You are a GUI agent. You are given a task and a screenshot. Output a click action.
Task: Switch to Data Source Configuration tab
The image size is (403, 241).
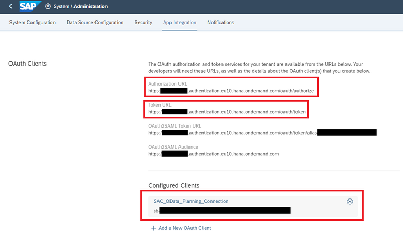point(95,23)
